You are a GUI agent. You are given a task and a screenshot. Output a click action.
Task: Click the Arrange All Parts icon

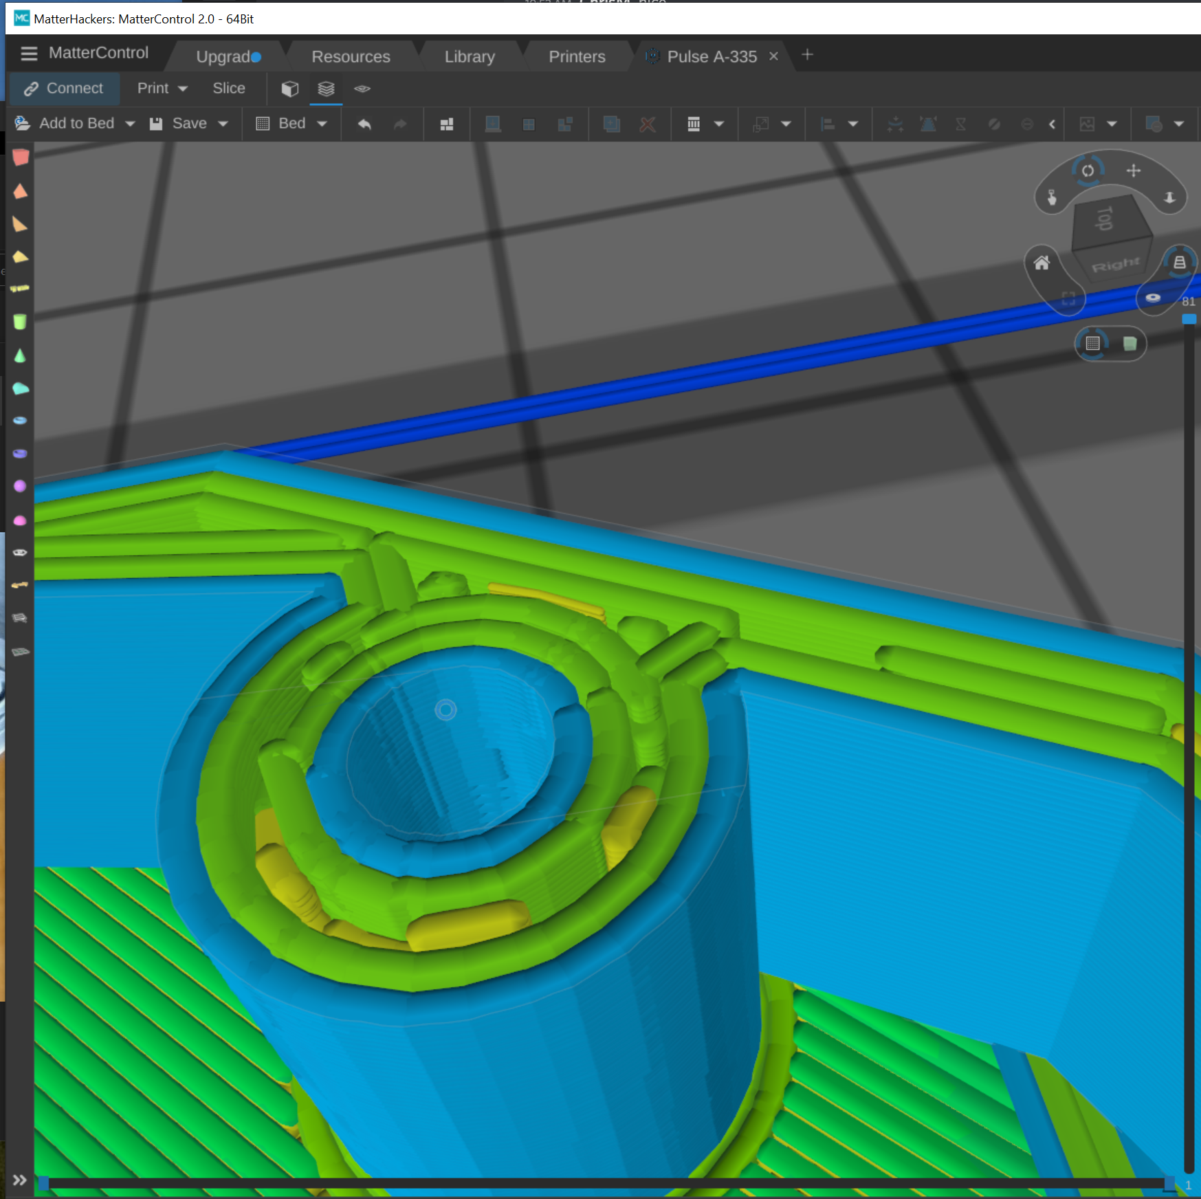click(447, 124)
